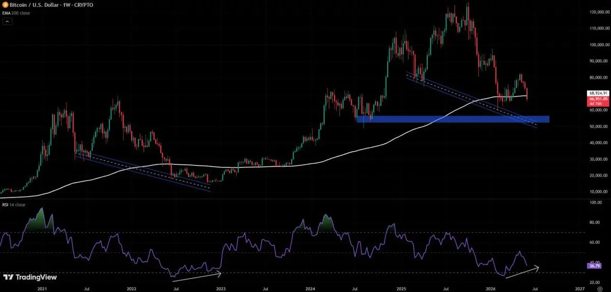611x292 pixels.
Task: Select the blue horizontal support zone rectangle
Action: coord(453,119)
